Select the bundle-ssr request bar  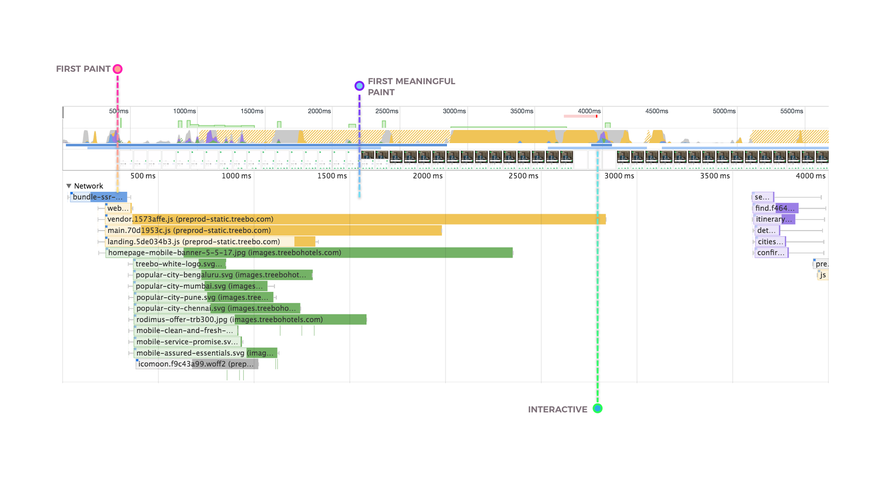pyautogui.click(x=98, y=197)
